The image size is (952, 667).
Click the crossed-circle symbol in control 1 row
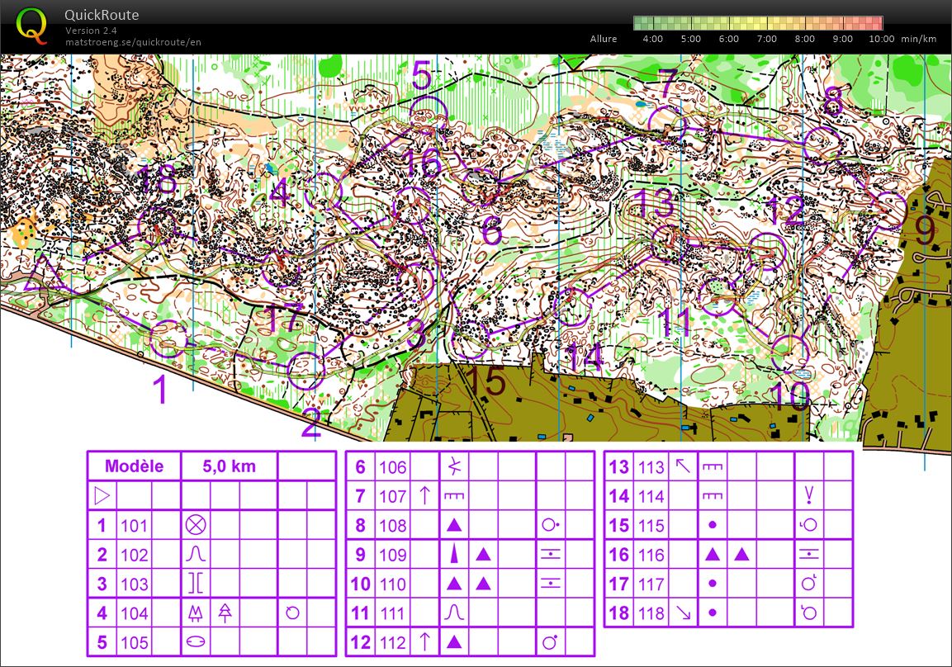pyautogui.click(x=196, y=526)
